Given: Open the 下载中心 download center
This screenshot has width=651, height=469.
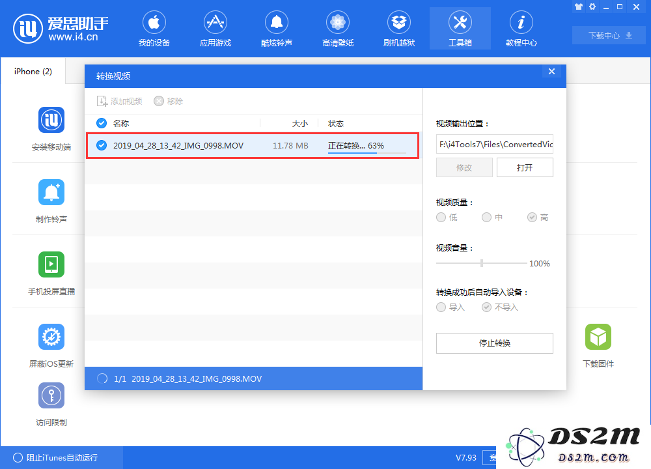Looking at the screenshot, I should [609, 35].
